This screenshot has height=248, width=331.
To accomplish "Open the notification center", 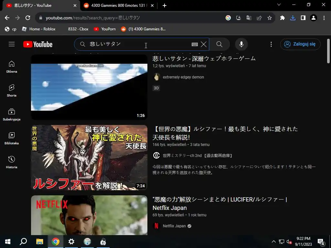I will point(321,242).
